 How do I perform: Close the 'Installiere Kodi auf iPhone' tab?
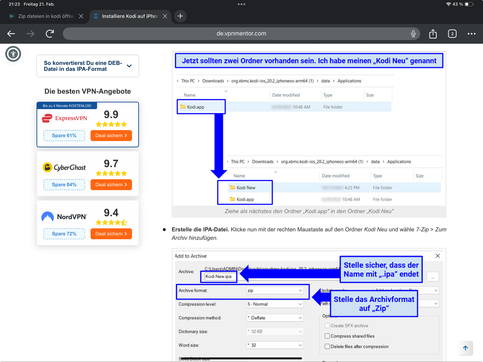point(165,16)
